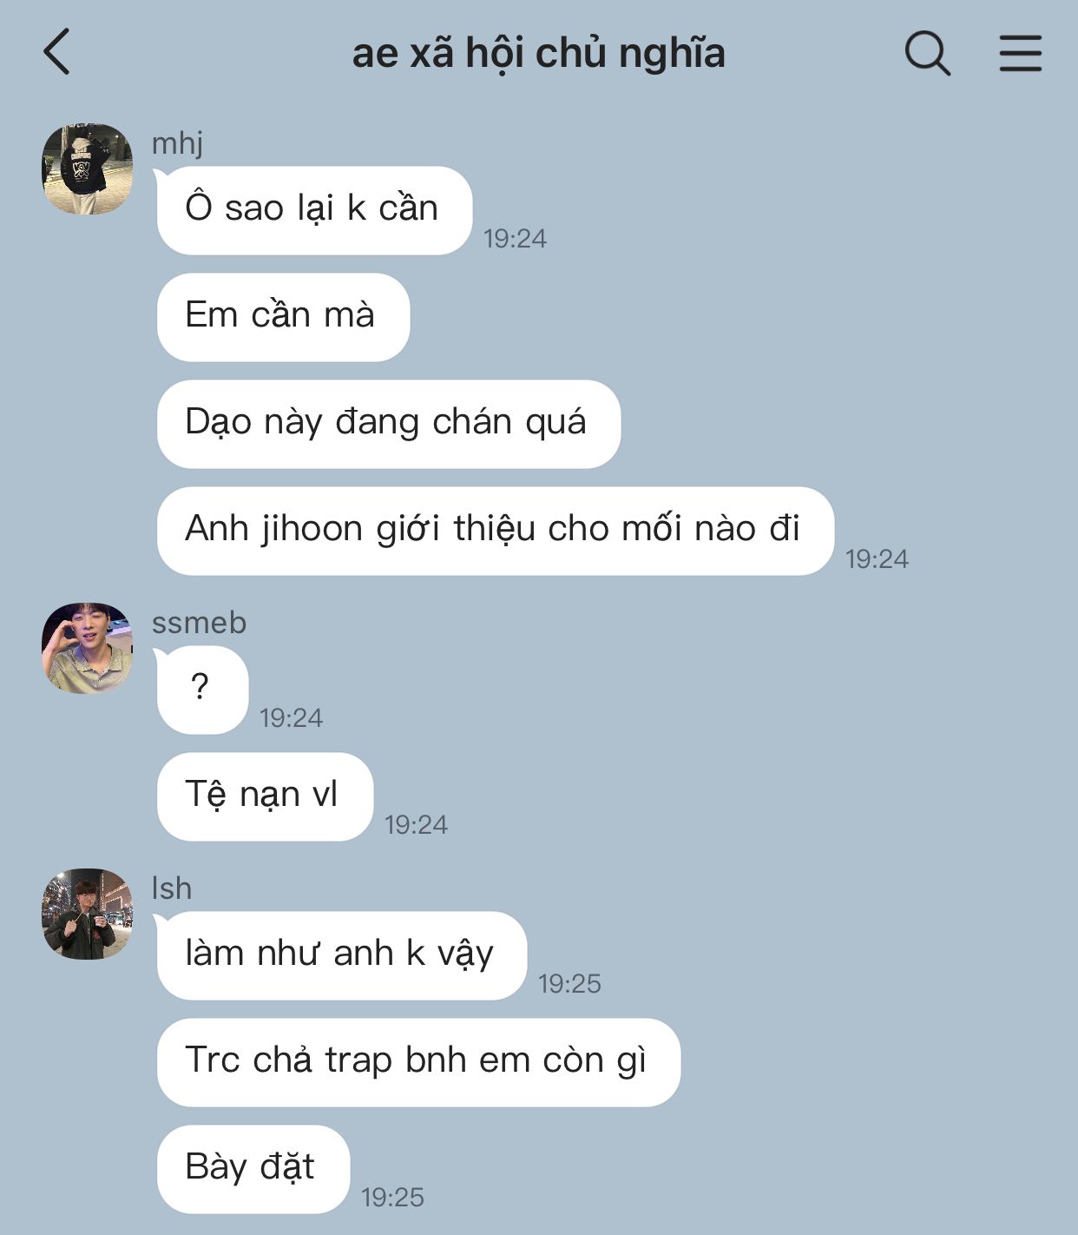The image size is (1078, 1235).
Task: Open the hamburger menu icon
Action: 1020,53
